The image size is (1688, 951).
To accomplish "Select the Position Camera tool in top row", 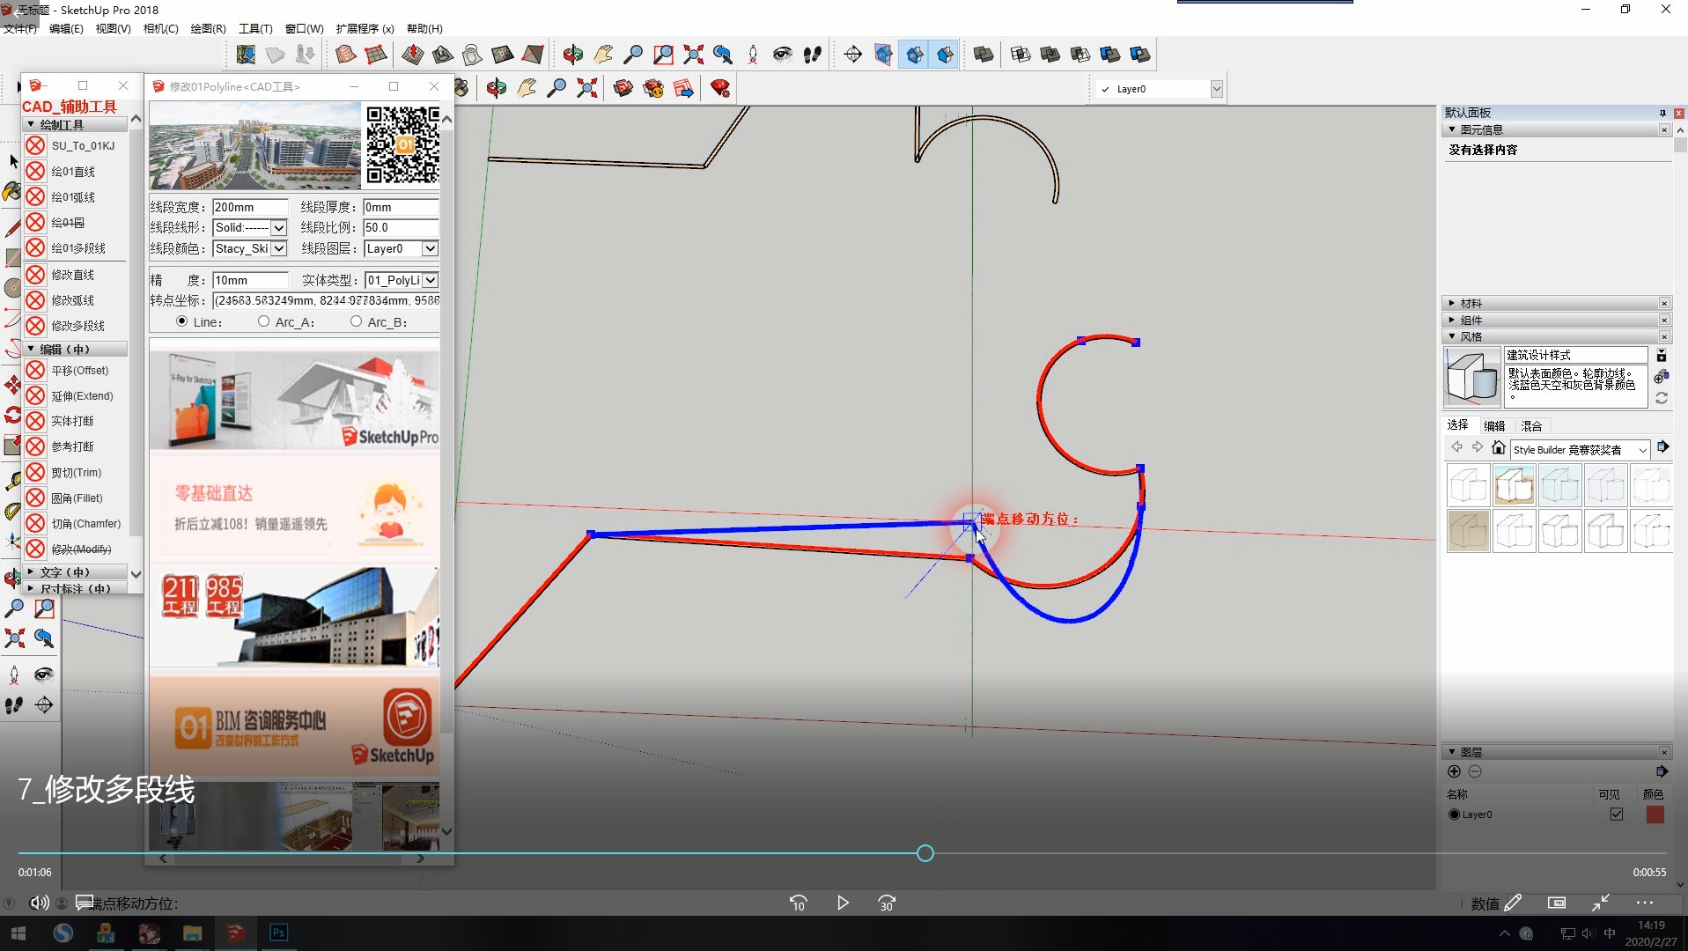I will coord(753,55).
